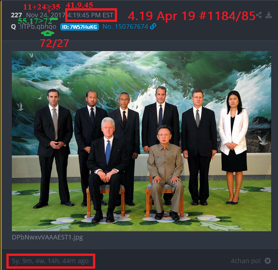Open the group photo image
The image size is (278, 270).
click(141, 141)
